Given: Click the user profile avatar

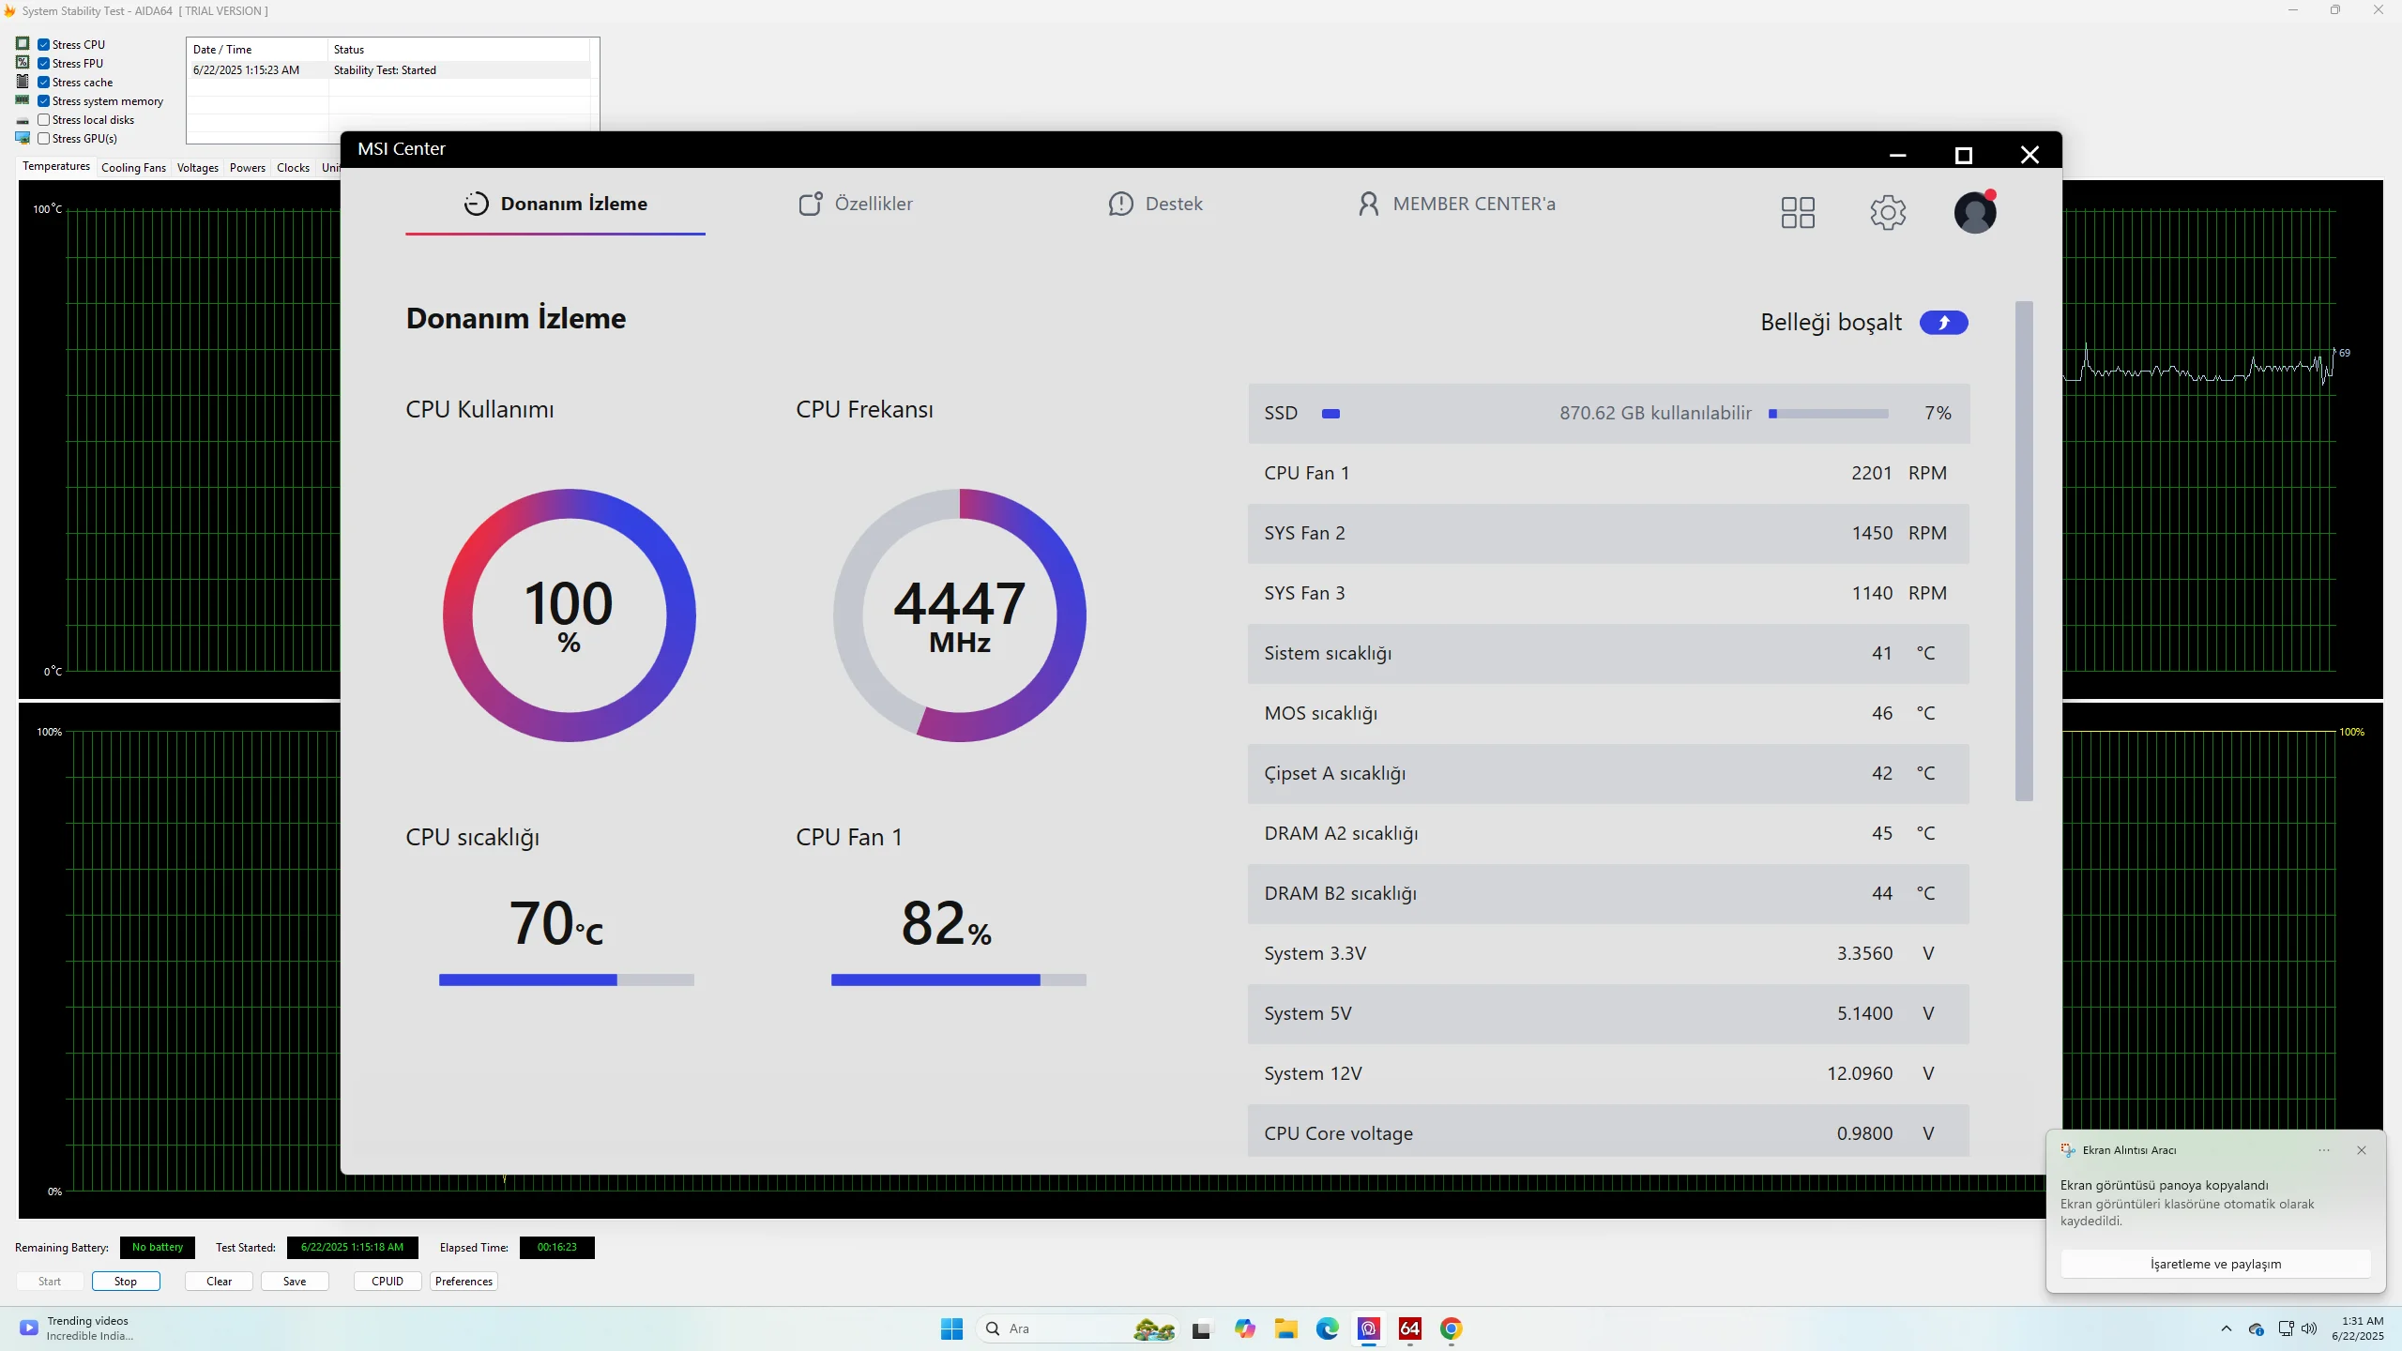Looking at the screenshot, I should [1974, 213].
